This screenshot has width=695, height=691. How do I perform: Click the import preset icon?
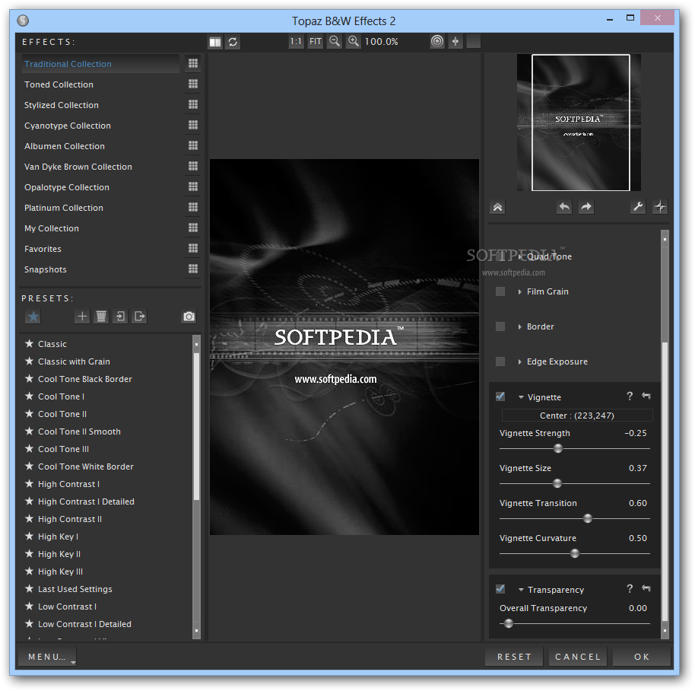click(x=120, y=317)
